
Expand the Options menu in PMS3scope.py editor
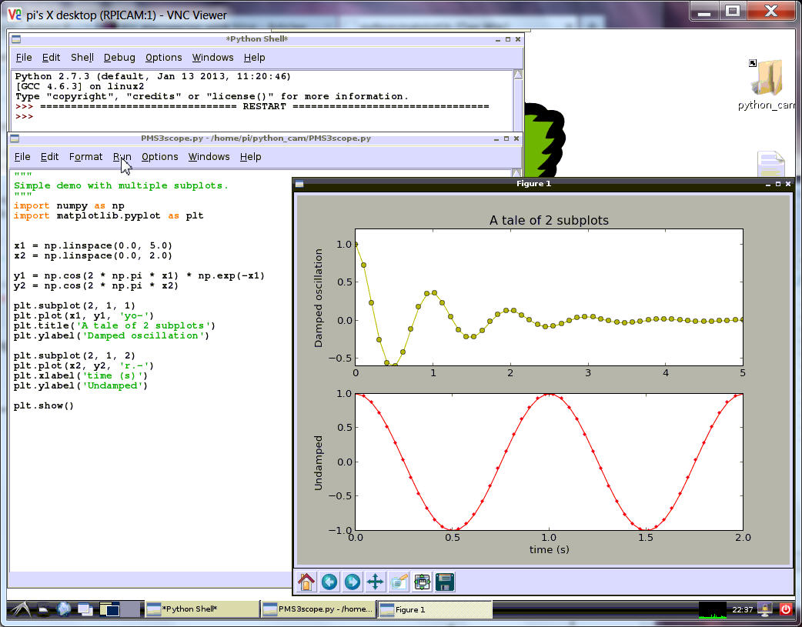[159, 156]
